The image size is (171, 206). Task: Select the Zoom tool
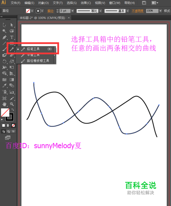tap(12, 104)
